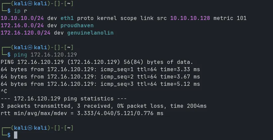Click the terminal cursor block at the empty prompt

pyautogui.click(x=15, y=135)
